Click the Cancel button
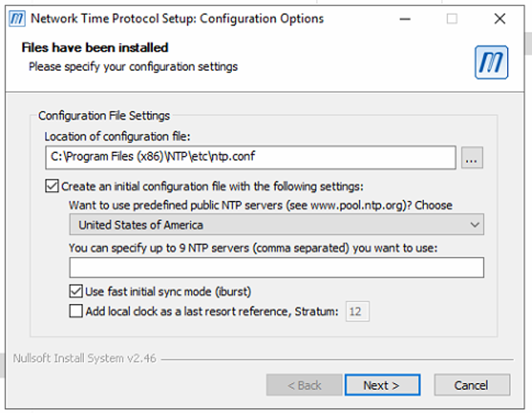Screen dimensions: 532x413 (x=471, y=385)
